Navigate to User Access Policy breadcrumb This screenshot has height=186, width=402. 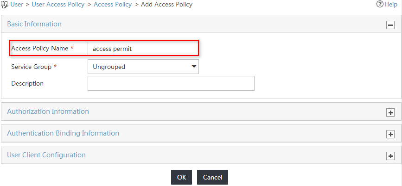pos(58,4)
